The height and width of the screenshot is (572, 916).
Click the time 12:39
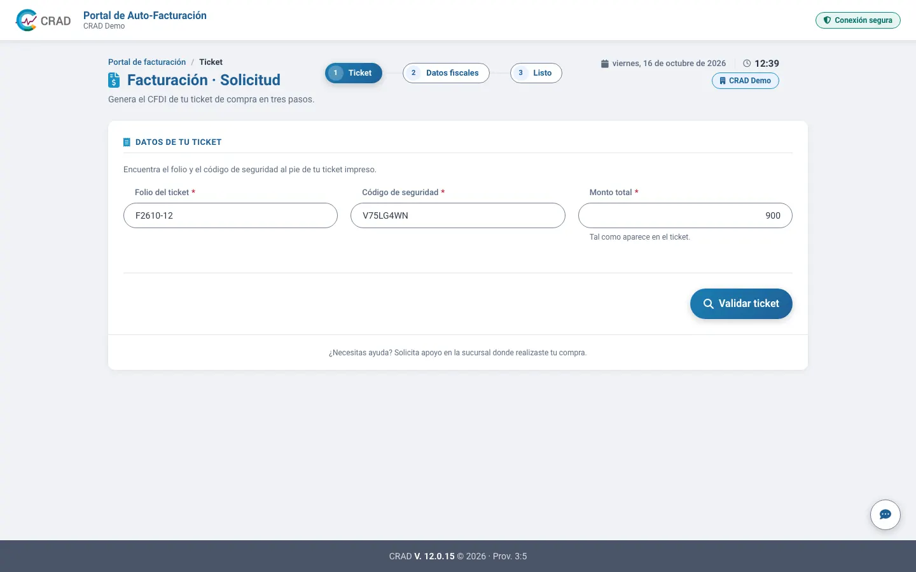click(x=767, y=64)
